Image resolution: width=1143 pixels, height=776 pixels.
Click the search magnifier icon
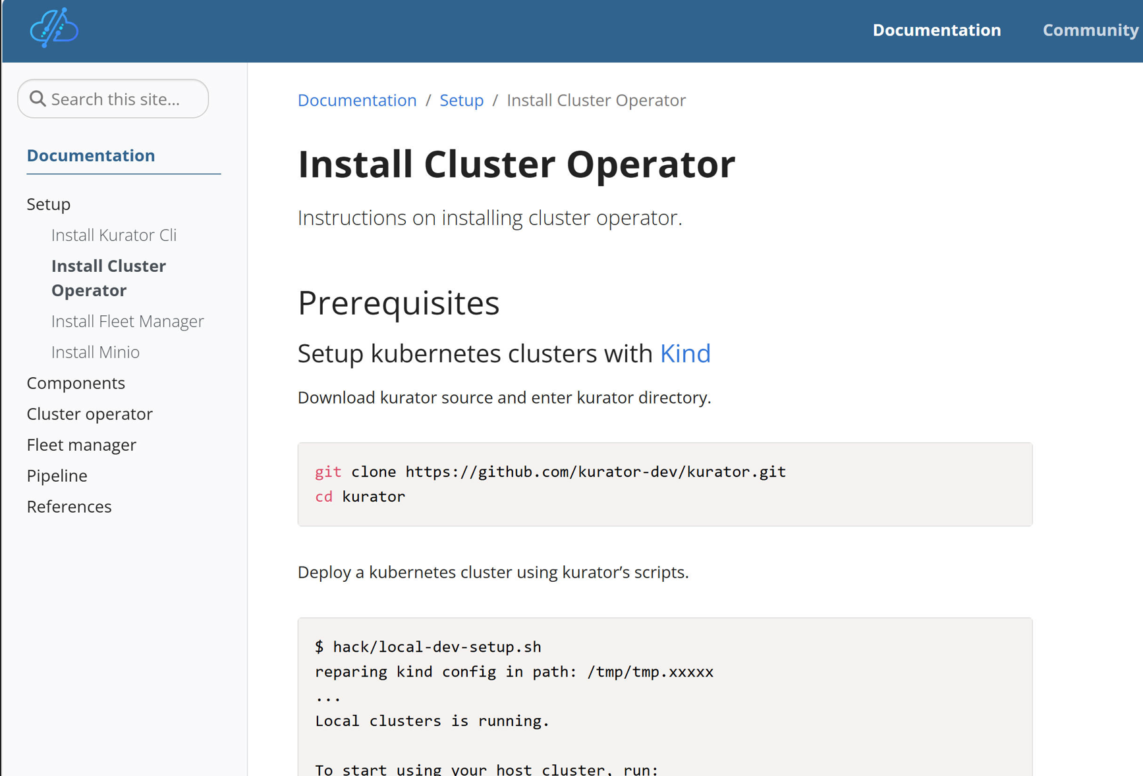(38, 99)
